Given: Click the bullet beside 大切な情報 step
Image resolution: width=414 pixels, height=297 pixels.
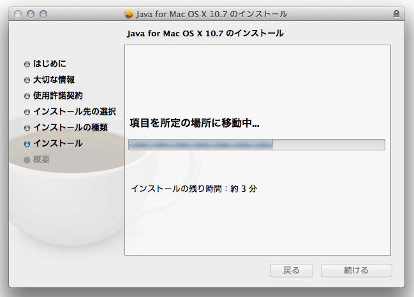Looking at the screenshot, I should pos(27,80).
